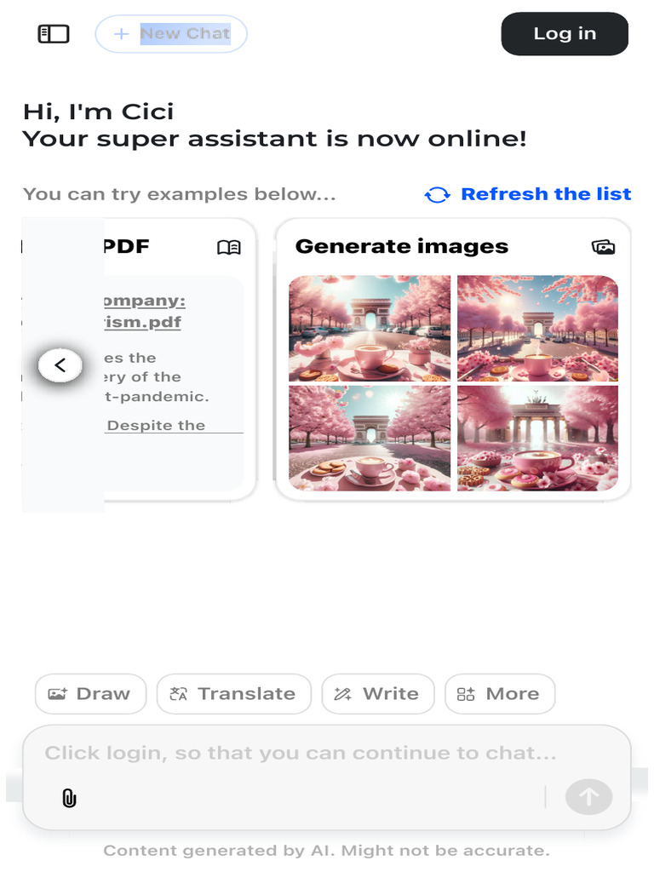
Task: Click the New Chat plus icon
Action: [x=121, y=34]
